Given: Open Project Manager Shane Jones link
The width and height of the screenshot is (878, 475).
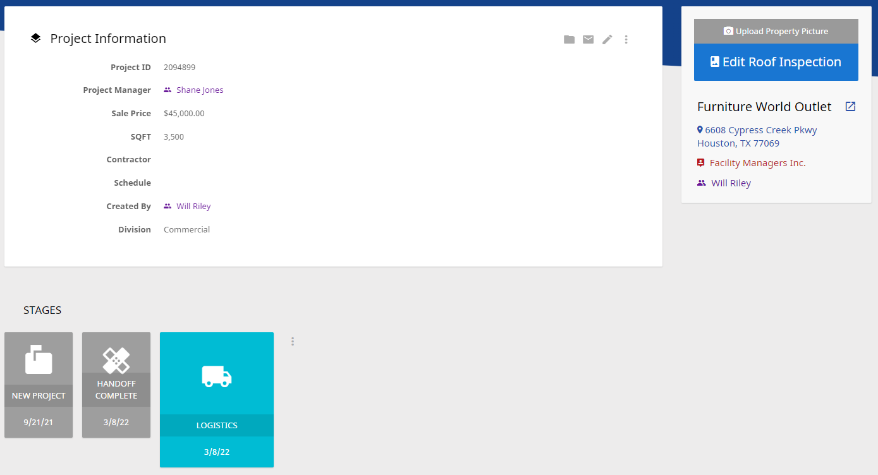Looking at the screenshot, I should click(x=200, y=90).
